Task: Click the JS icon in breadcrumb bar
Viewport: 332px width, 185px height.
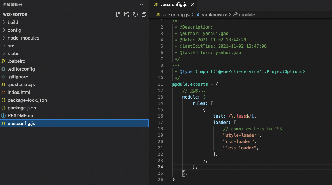Action: click(x=158, y=14)
